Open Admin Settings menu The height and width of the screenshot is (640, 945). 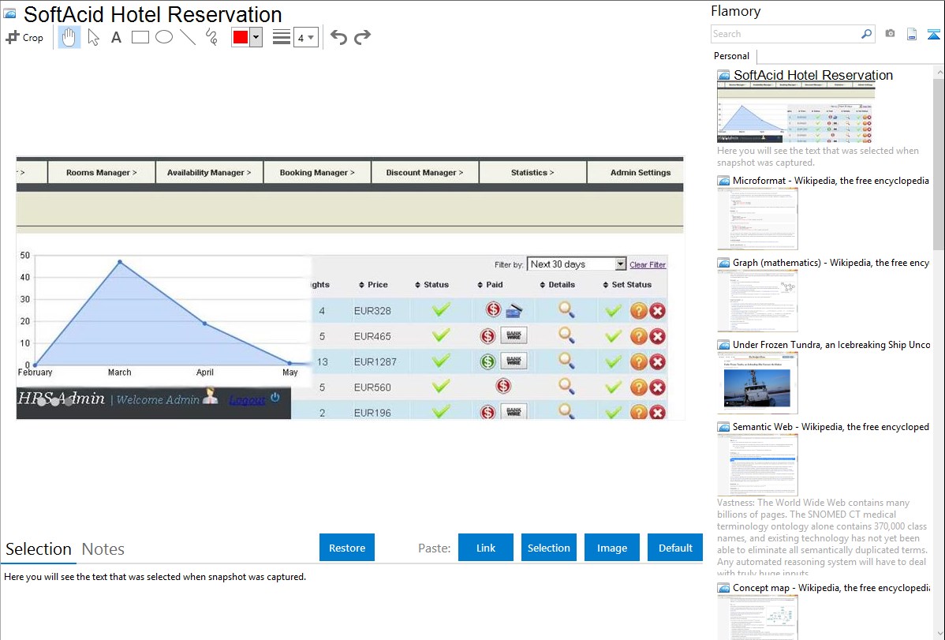(x=640, y=173)
